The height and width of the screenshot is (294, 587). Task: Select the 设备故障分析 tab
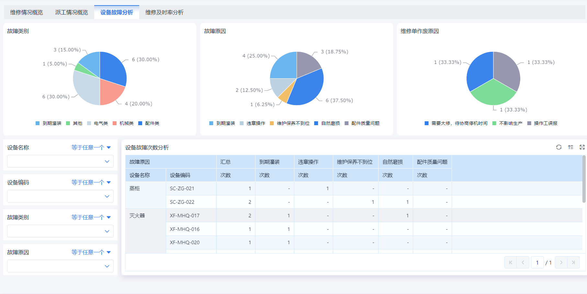click(x=117, y=12)
